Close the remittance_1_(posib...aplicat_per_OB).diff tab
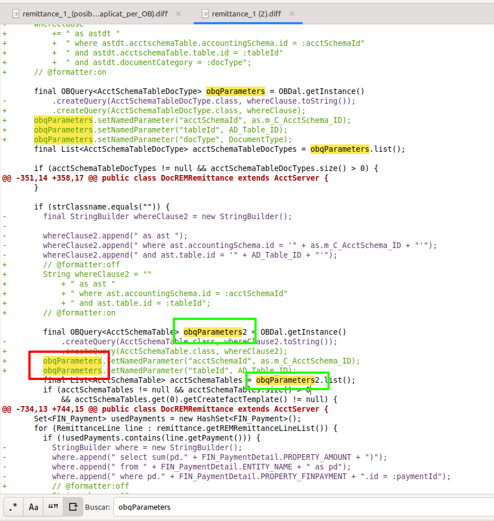 click(x=179, y=14)
